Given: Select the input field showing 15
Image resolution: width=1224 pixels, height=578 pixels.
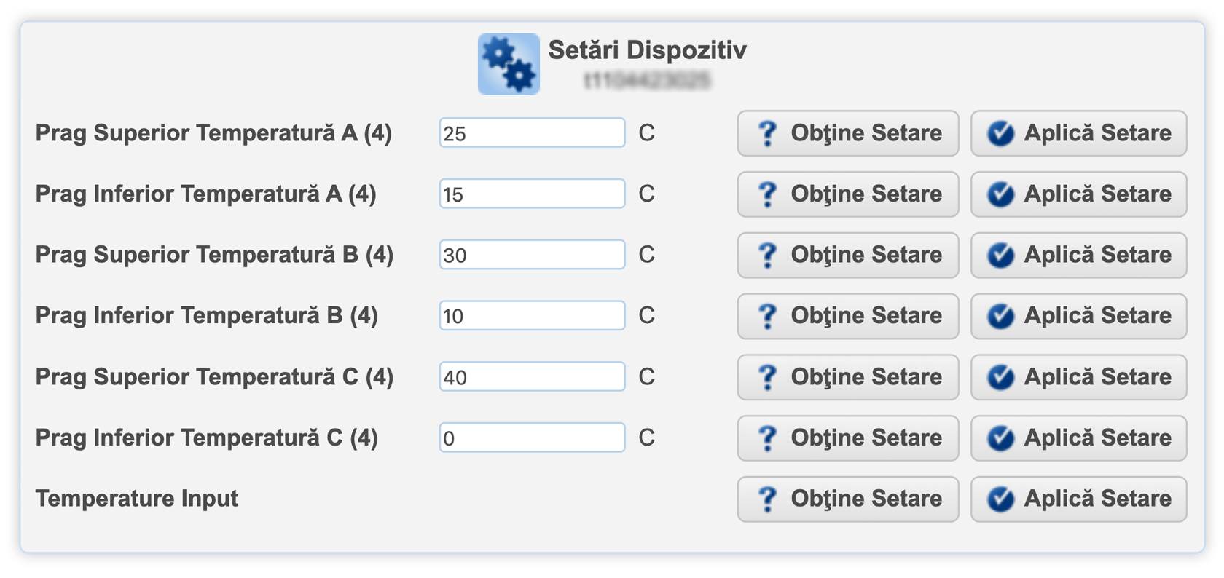Looking at the screenshot, I should (x=532, y=194).
